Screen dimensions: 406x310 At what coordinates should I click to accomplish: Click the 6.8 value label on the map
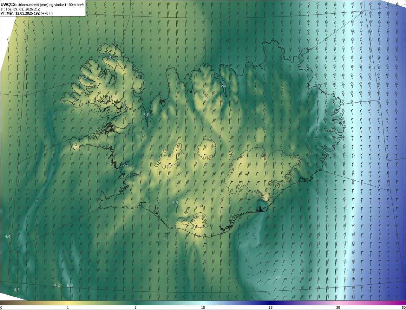pyautogui.click(x=70, y=286)
